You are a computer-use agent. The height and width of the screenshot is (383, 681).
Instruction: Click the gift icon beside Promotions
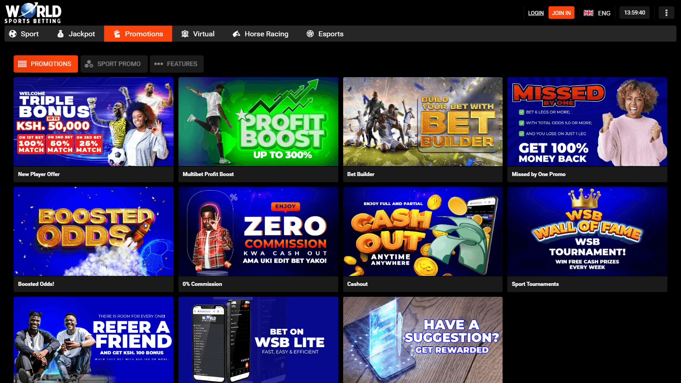click(x=117, y=34)
